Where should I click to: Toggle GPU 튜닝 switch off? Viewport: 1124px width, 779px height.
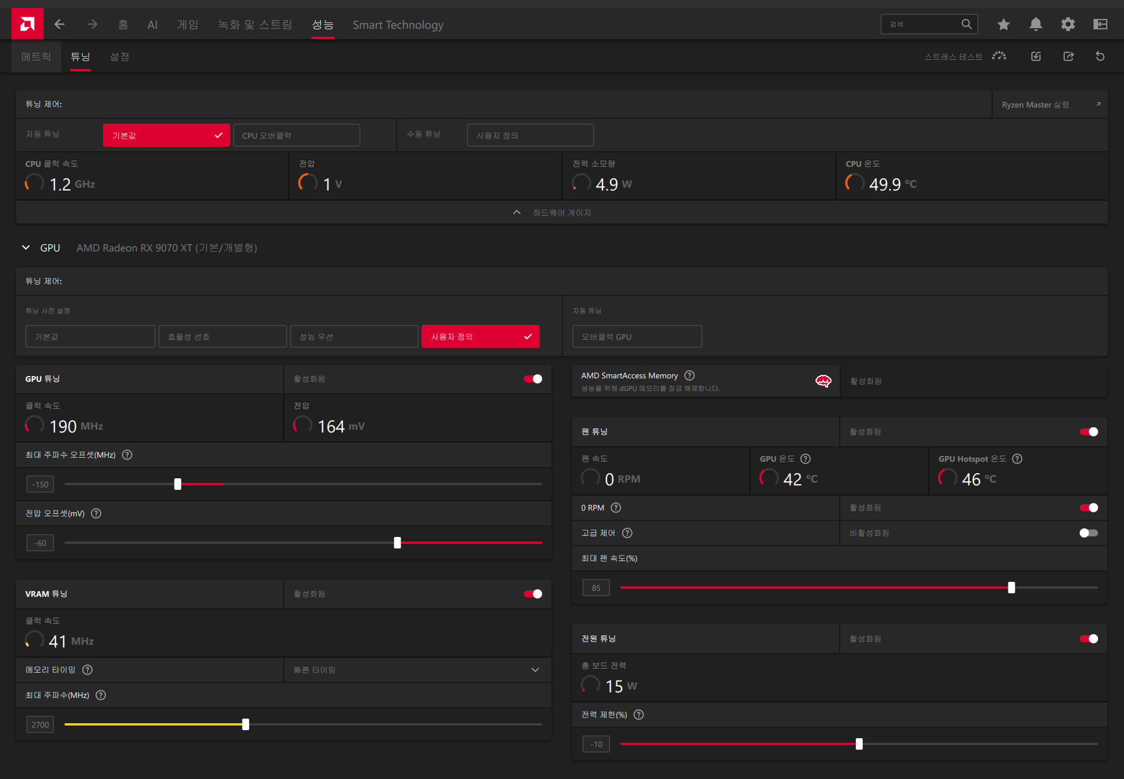point(532,379)
